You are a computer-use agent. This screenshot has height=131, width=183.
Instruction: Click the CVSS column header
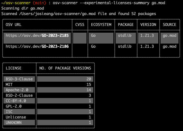(80, 25)
